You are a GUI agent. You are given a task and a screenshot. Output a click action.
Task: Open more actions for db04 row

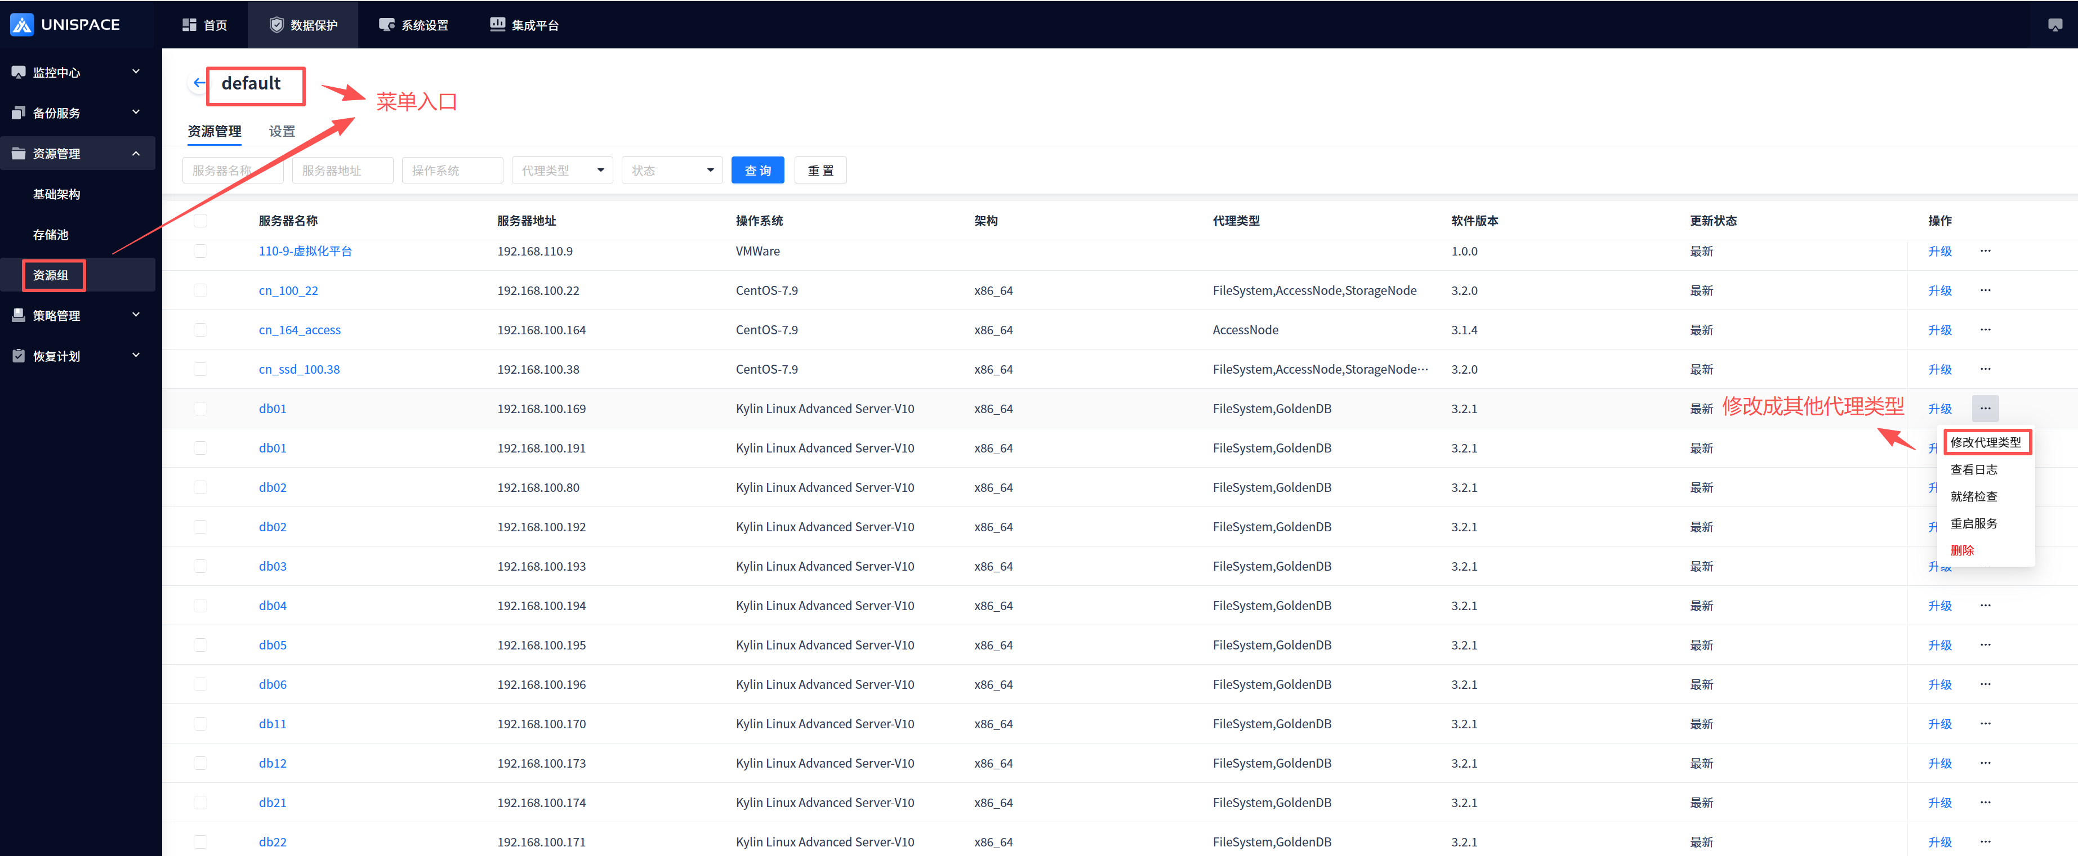coord(1985,606)
